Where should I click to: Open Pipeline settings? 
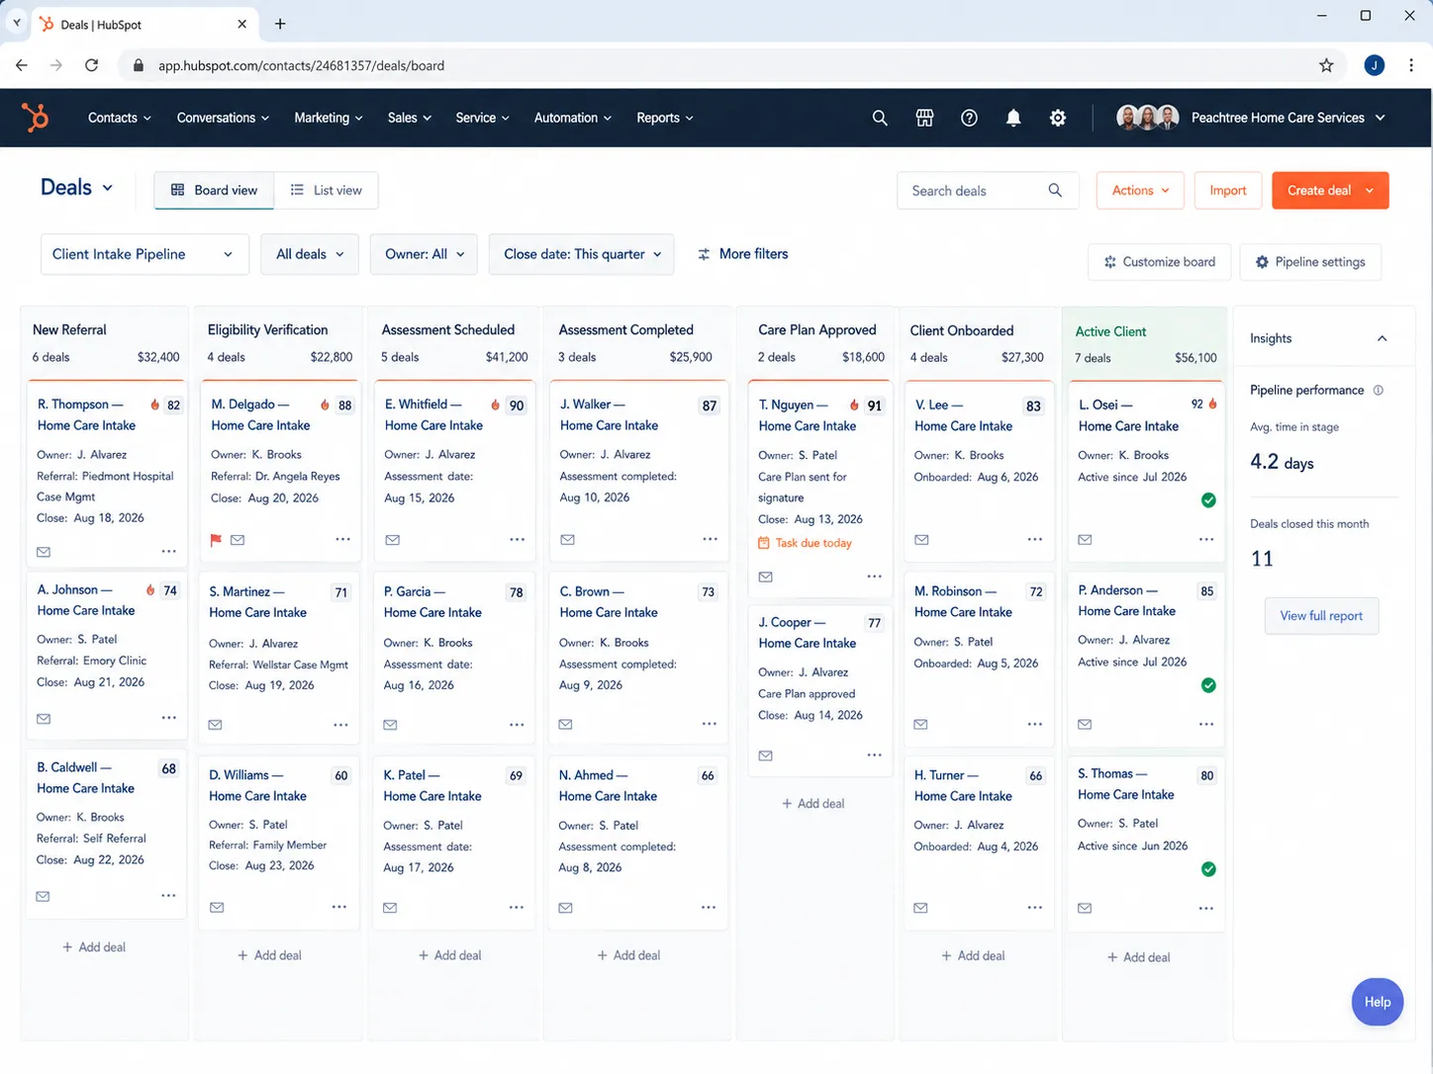coord(1310,262)
